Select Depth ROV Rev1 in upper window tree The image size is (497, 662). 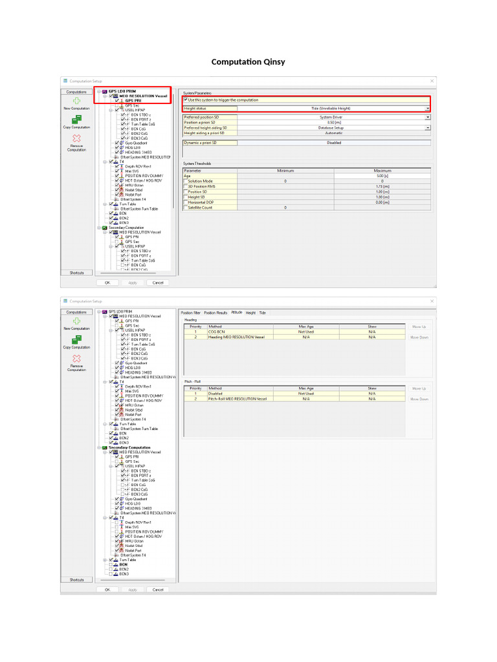138,166
